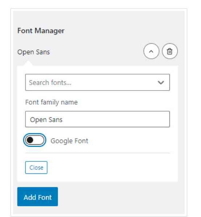Viewport: 201px width, 217px height.
Task: Click the black knob of Google Font switch
Action: click(30, 140)
